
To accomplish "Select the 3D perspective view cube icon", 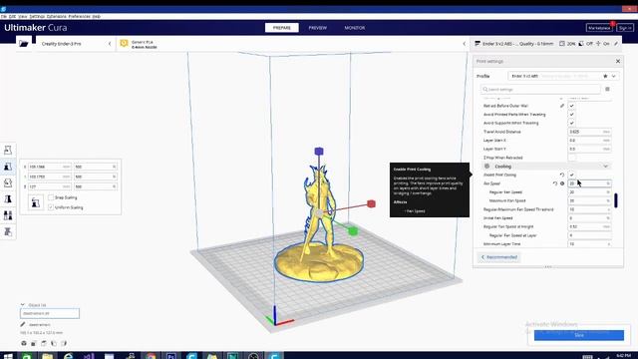I will click(24, 343).
